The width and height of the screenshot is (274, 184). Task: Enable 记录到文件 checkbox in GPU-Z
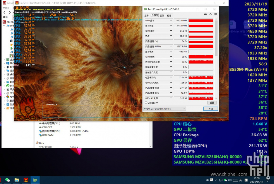[x=146, y=103]
